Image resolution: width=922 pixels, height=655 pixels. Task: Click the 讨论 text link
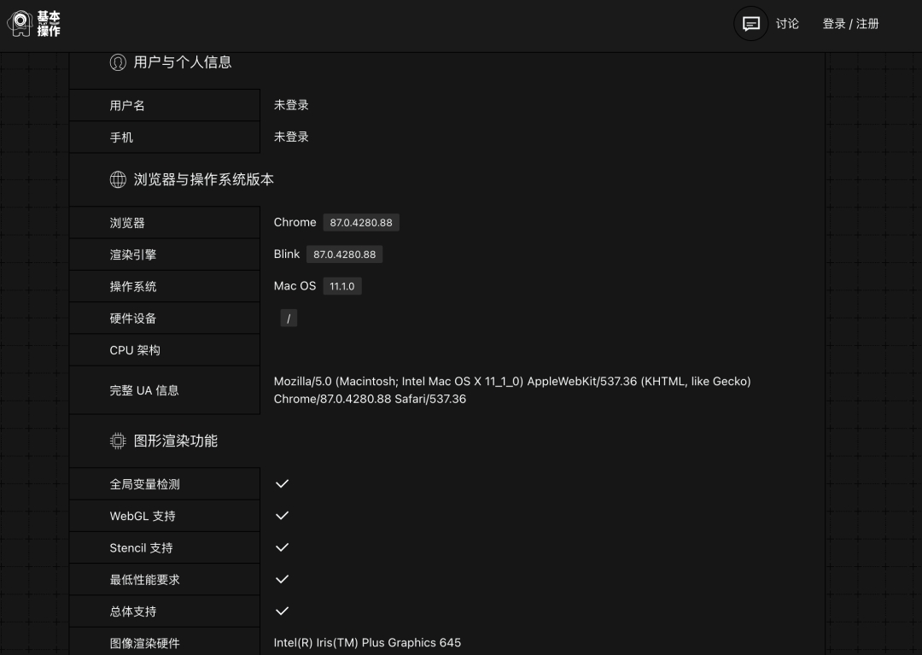coord(787,24)
